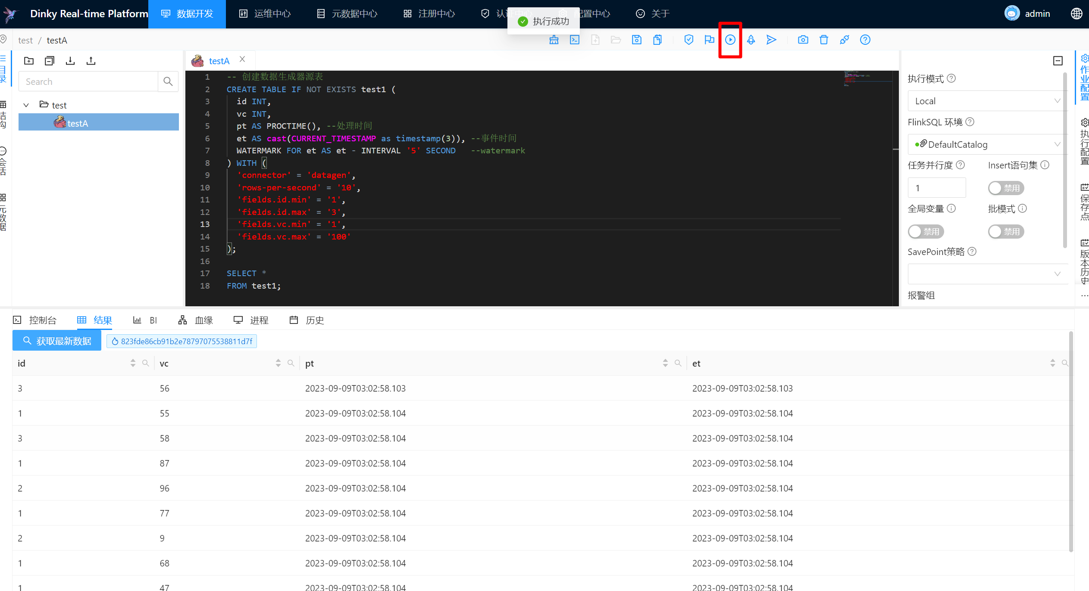
Task: Switch to the 血缘 tab
Action: (x=195, y=320)
